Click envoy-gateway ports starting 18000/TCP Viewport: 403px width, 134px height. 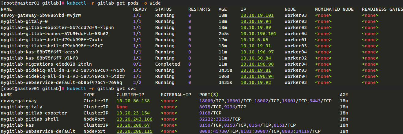266,101
